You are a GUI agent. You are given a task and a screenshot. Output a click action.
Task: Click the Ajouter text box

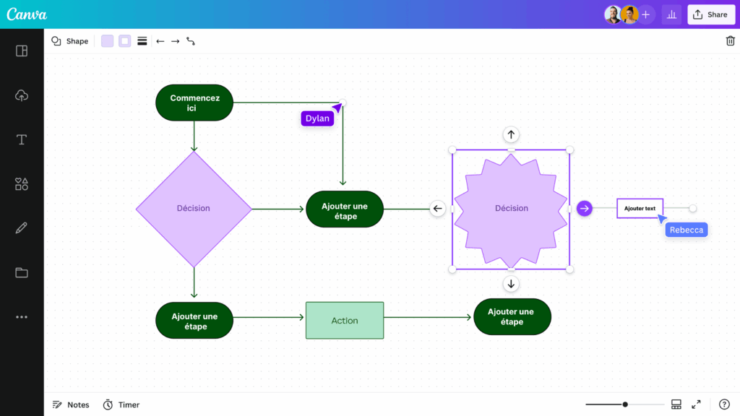(640, 208)
